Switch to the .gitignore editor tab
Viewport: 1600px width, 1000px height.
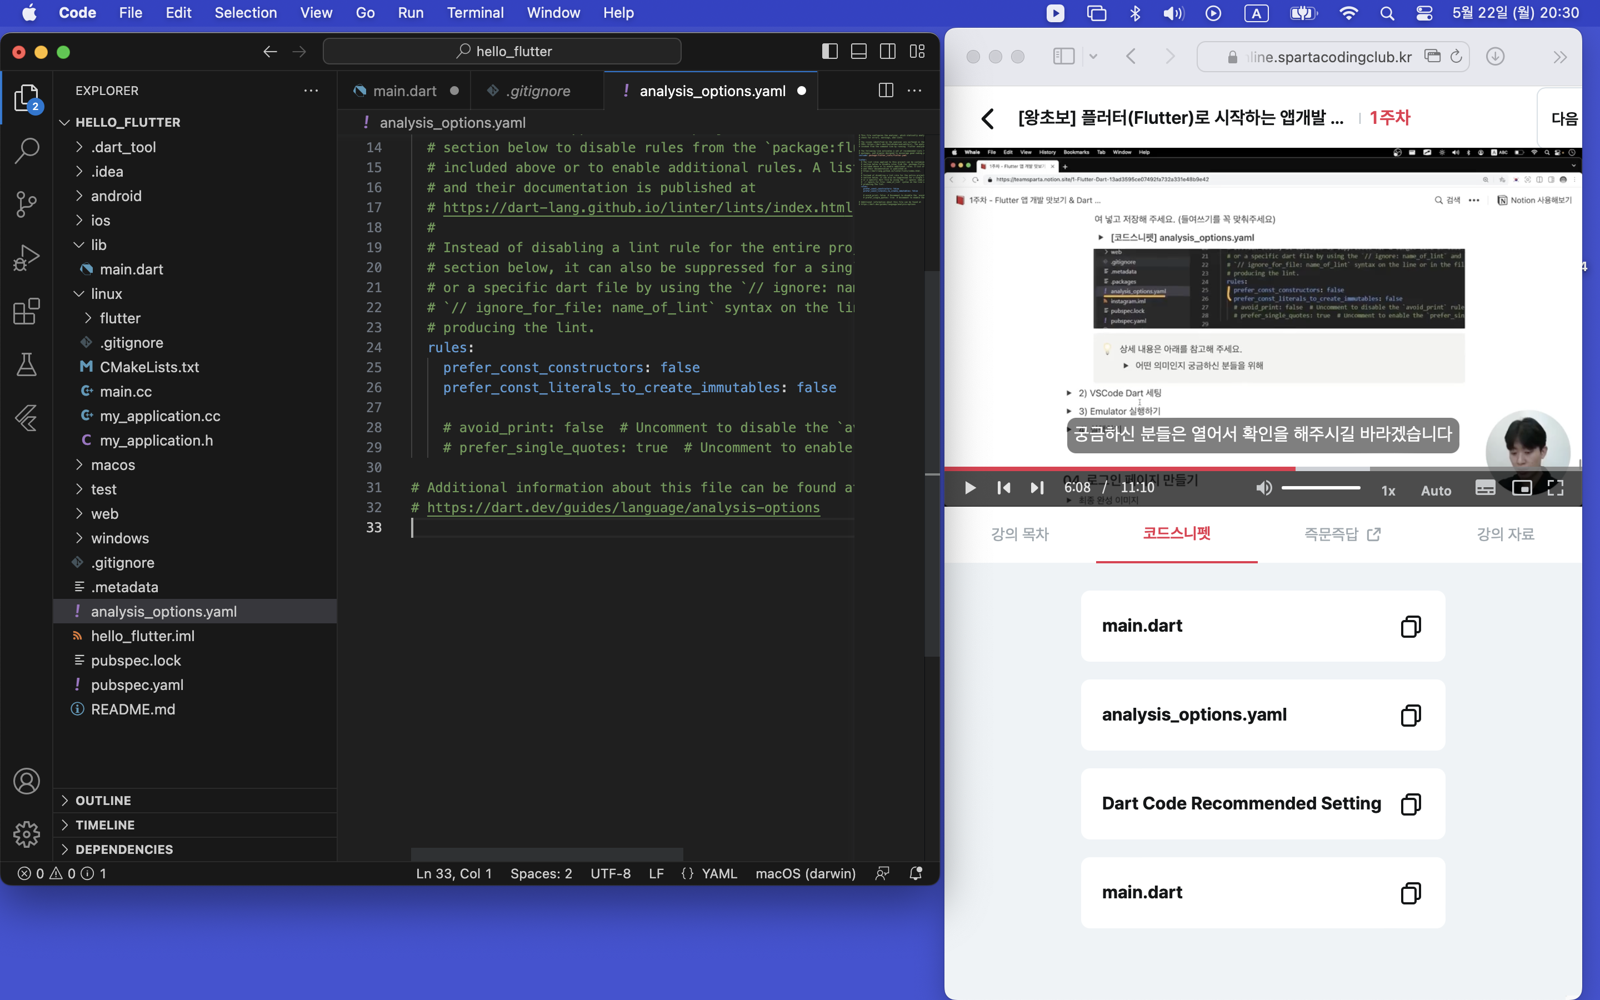(538, 91)
